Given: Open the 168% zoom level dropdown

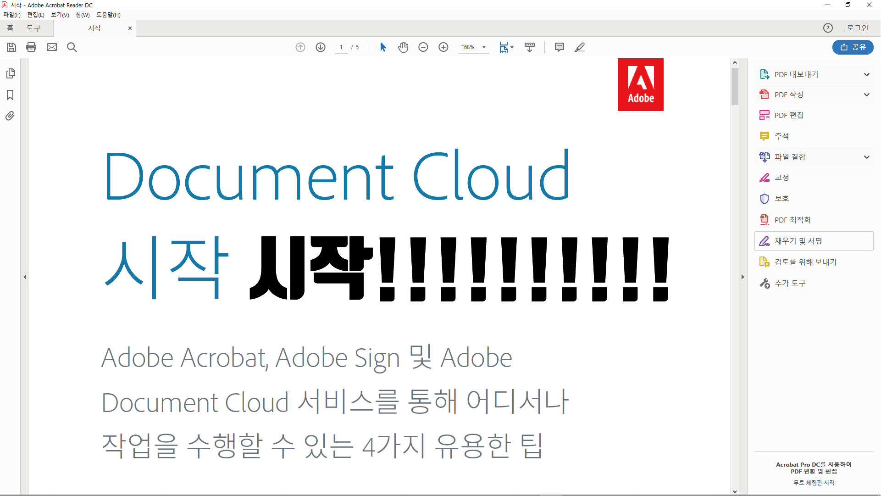Looking at the screenshot, I should pyautogui.click(x=484, y=47).
